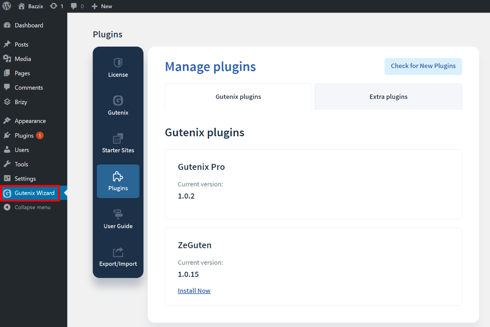Click the Gutenix Wizard G icon
Image resolution: width=490 pixels, height=327 pixels.
click(x=7, y=193)
